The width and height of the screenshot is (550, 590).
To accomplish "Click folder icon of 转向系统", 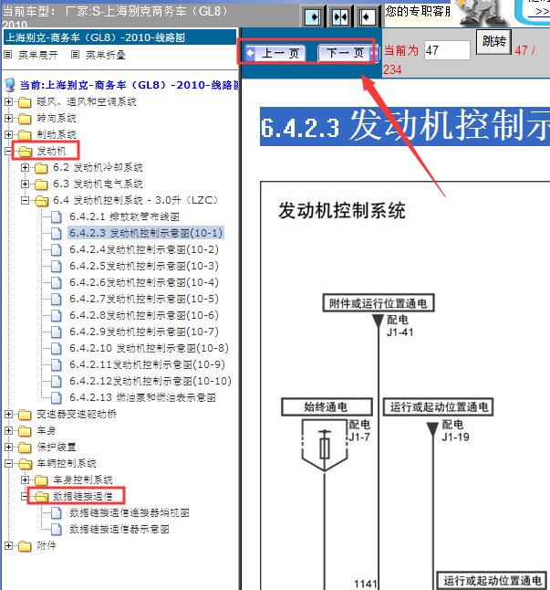I will (x=25, y=119).
